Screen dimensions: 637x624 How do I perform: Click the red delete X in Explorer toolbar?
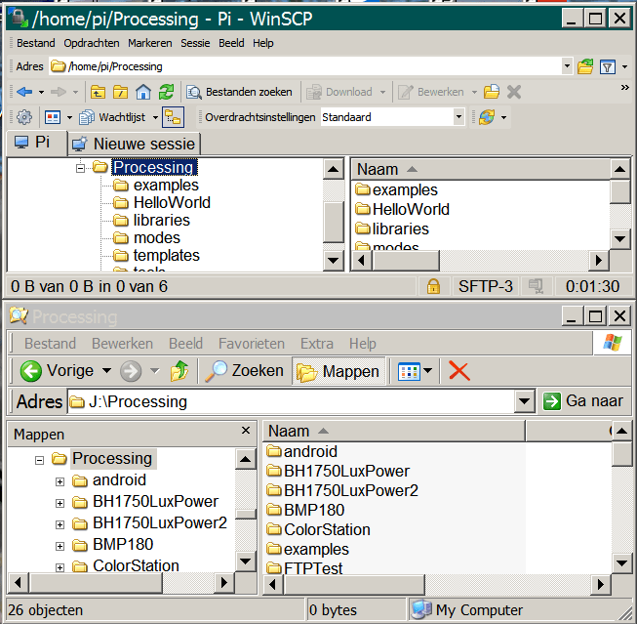[459, 371]
